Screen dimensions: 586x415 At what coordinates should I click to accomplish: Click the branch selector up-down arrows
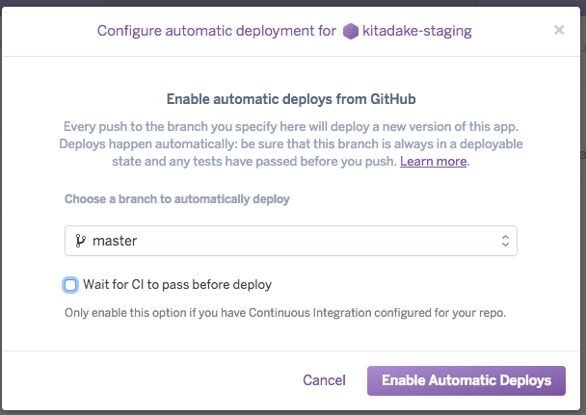click(504, 241)
